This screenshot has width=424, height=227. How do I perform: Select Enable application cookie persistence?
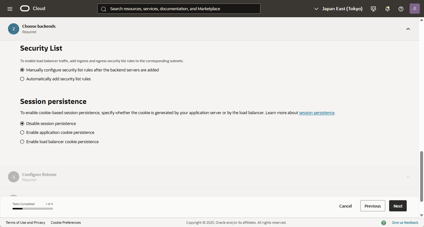(x=22, y=133)
